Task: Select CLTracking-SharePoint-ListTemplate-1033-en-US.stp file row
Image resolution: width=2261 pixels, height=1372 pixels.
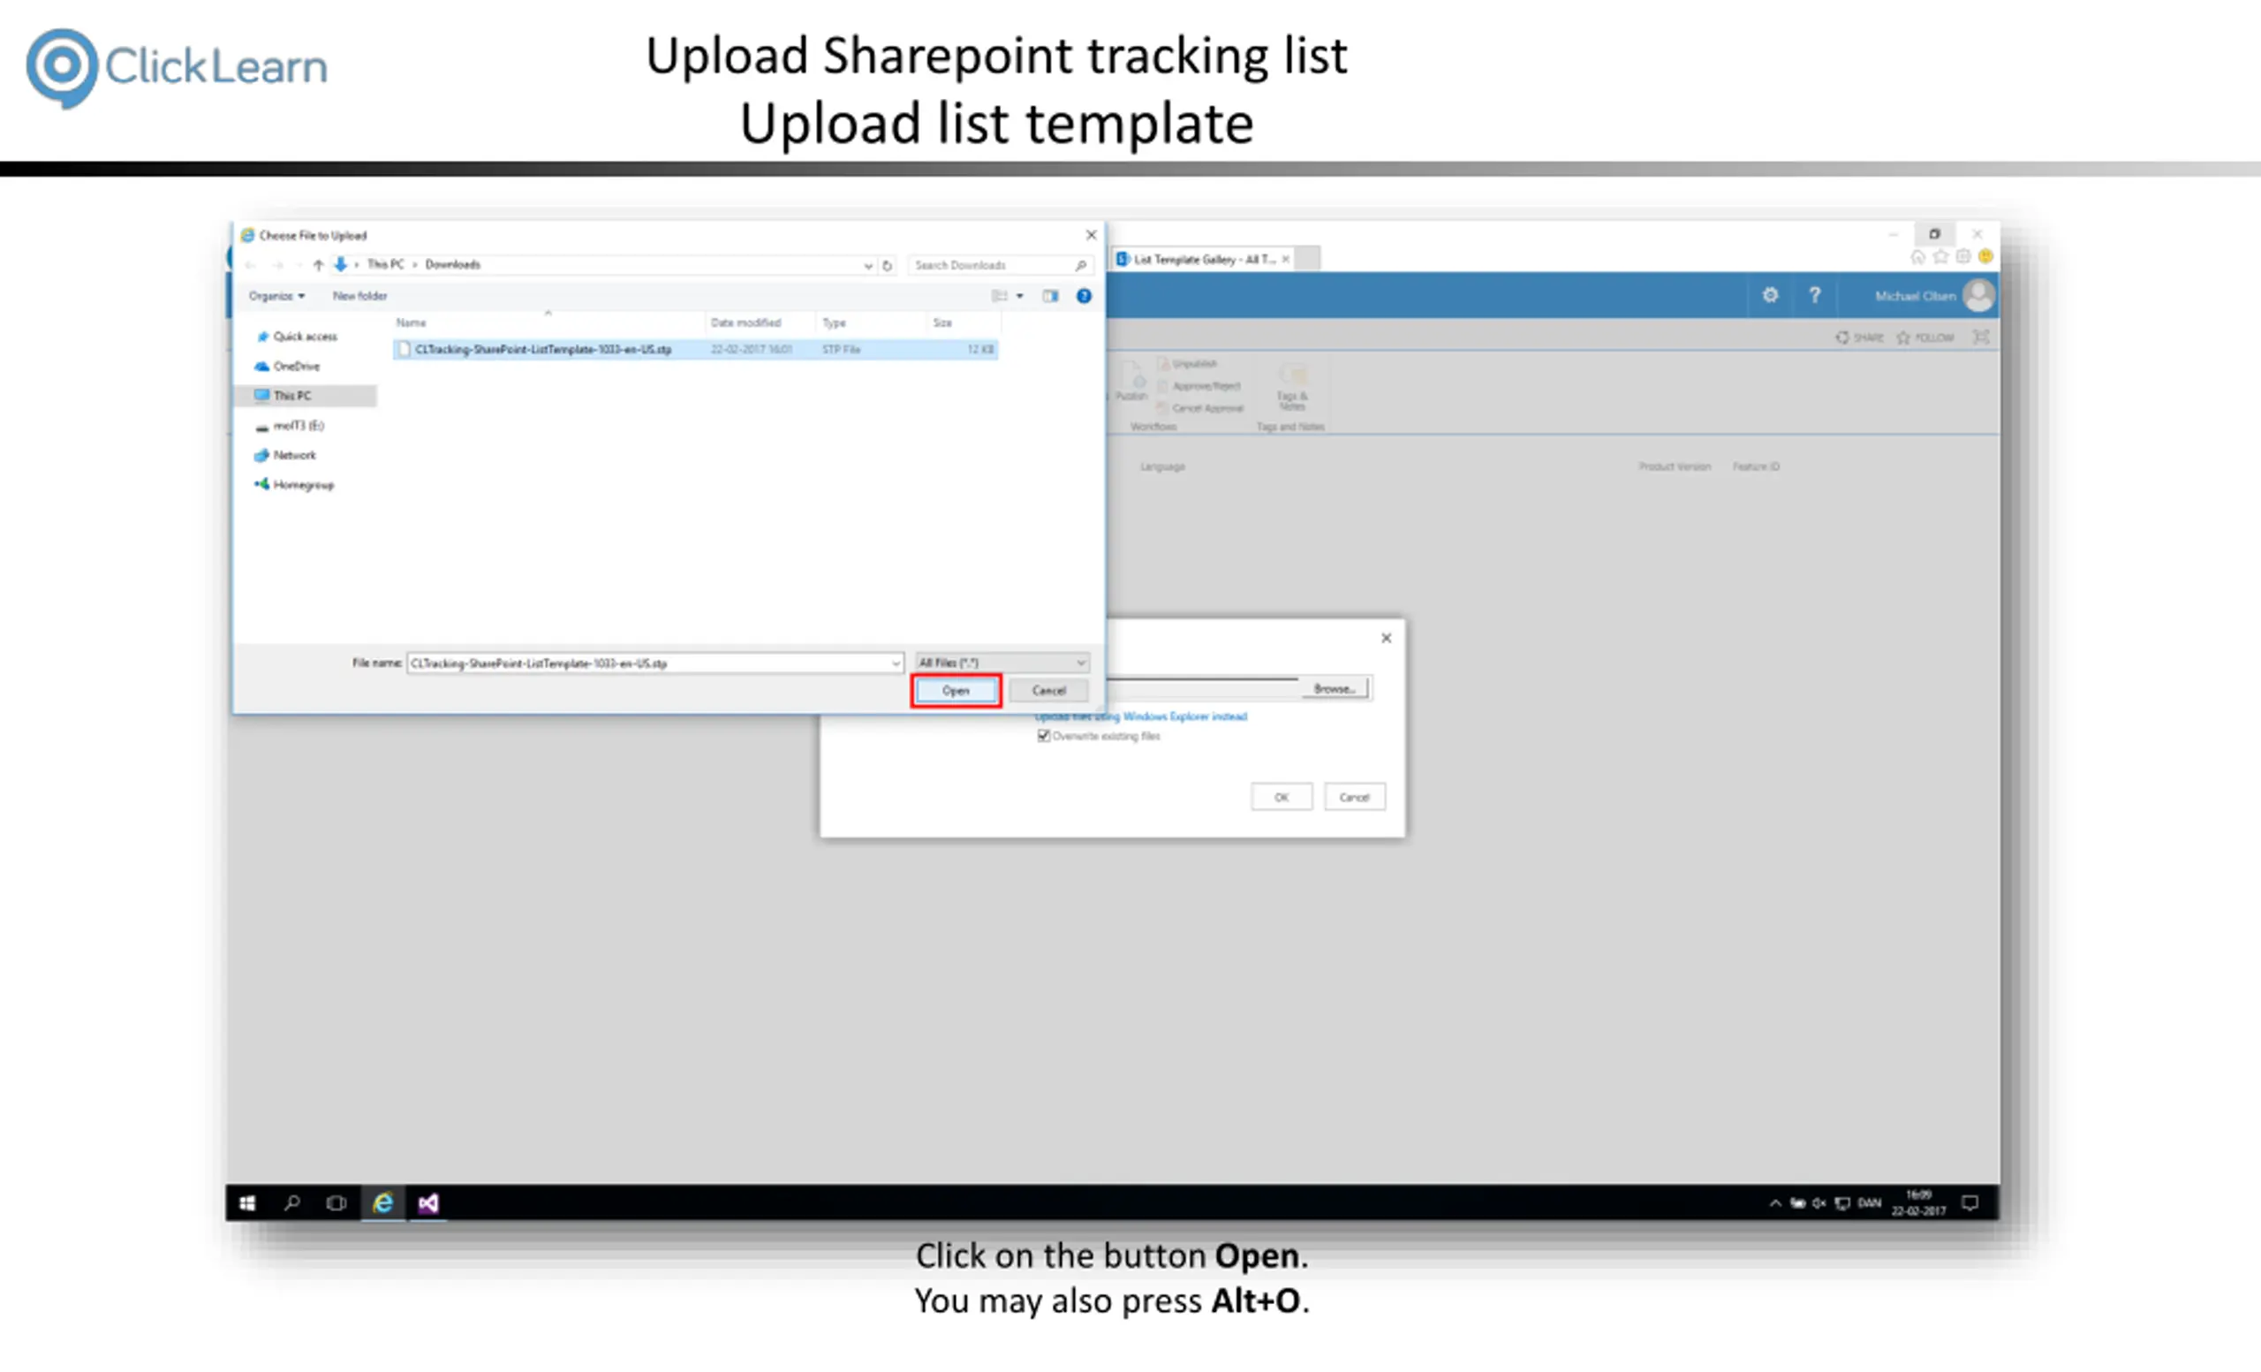Action: (696, 349)
